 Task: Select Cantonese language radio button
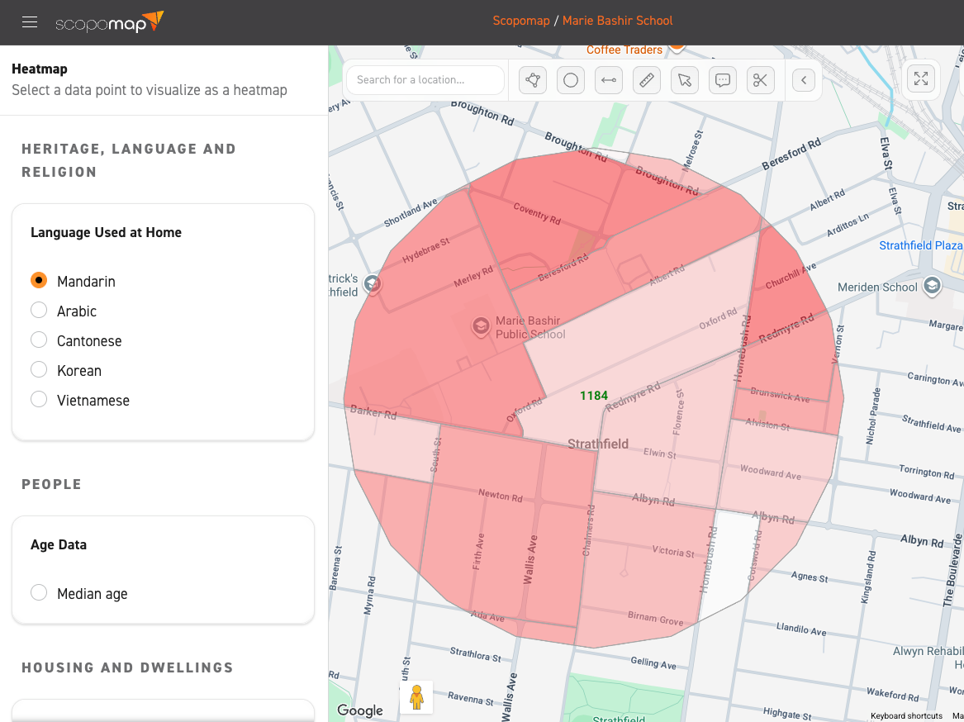click(x=39, y=340)
